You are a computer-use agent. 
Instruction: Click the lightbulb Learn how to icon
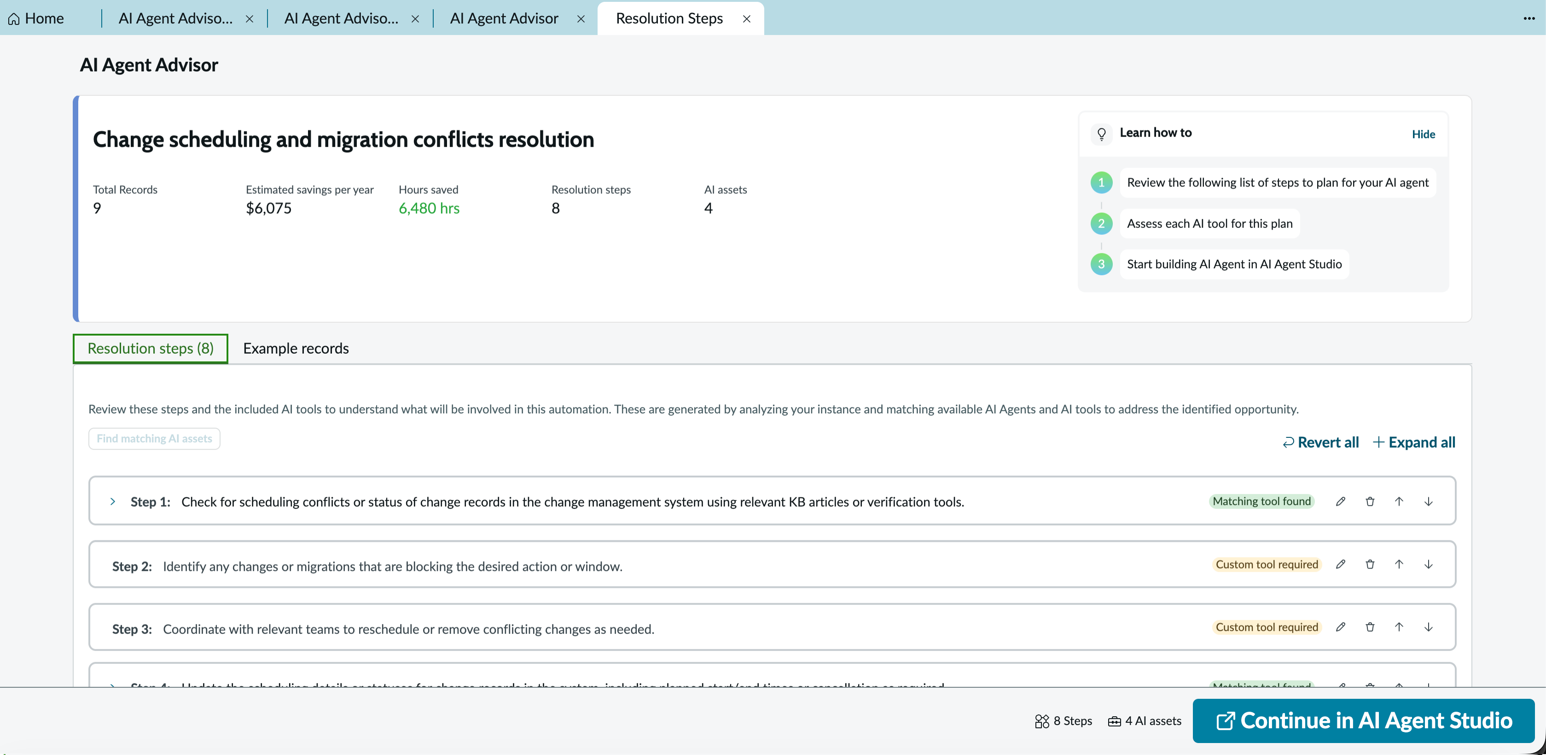click(x=1101, y=133)
